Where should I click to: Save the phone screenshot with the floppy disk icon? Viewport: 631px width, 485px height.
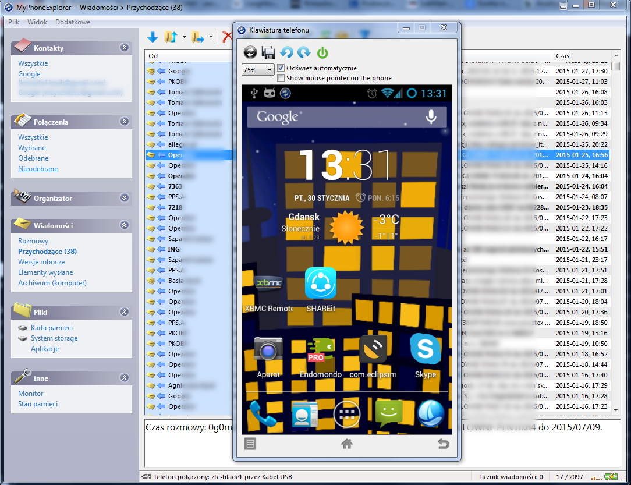tap(268, 52)
